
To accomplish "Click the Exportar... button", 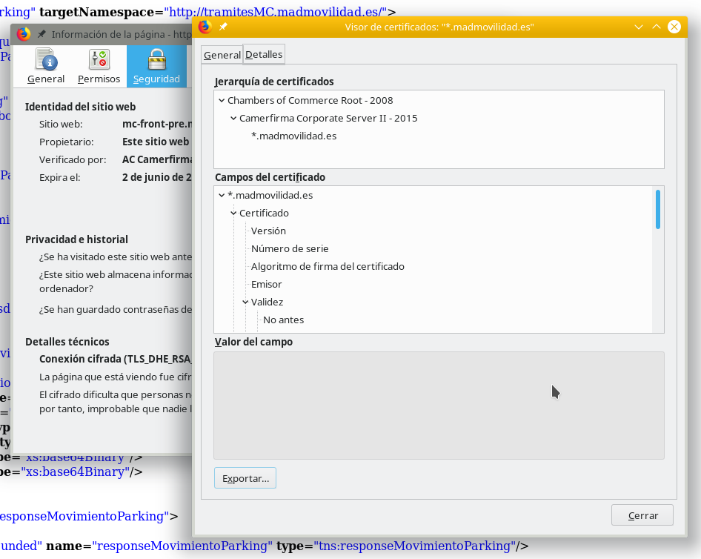I will (245, 478).
